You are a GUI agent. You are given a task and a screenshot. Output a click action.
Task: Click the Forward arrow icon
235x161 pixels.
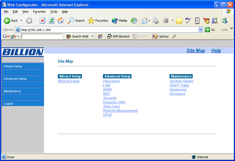pos(29,21)
